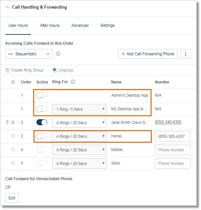The image size is (201, 210).
Task: Click the Mobile name label
Action: [117, 150]
